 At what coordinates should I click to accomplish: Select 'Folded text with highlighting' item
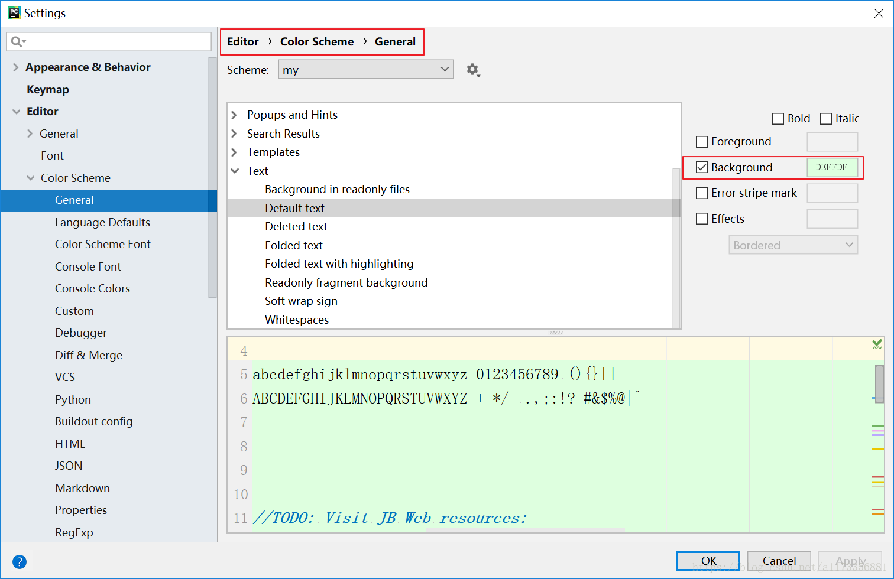[x=339, y=264]
